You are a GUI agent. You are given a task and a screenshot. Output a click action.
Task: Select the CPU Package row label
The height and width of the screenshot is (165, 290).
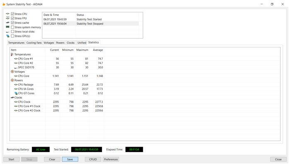(x=26, y=84)
